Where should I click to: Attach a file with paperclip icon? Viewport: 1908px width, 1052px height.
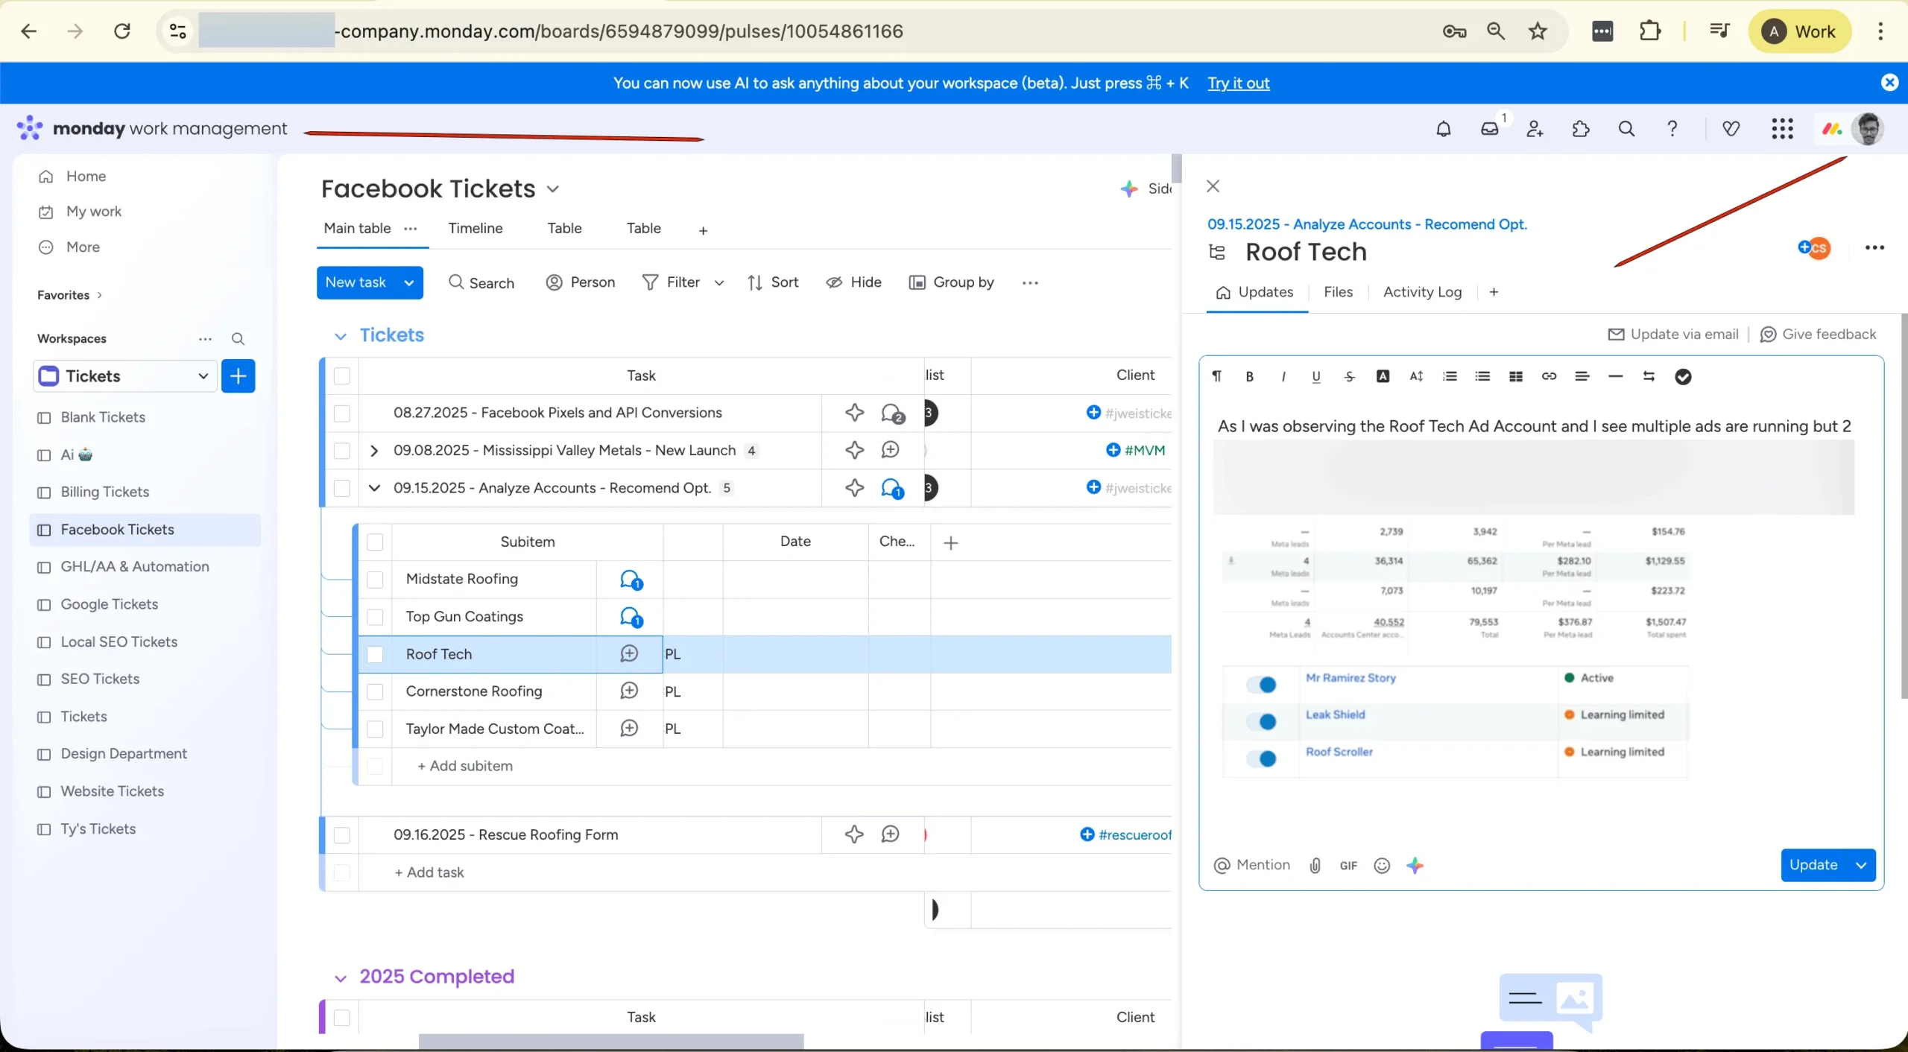click(x=1315, y=865)
